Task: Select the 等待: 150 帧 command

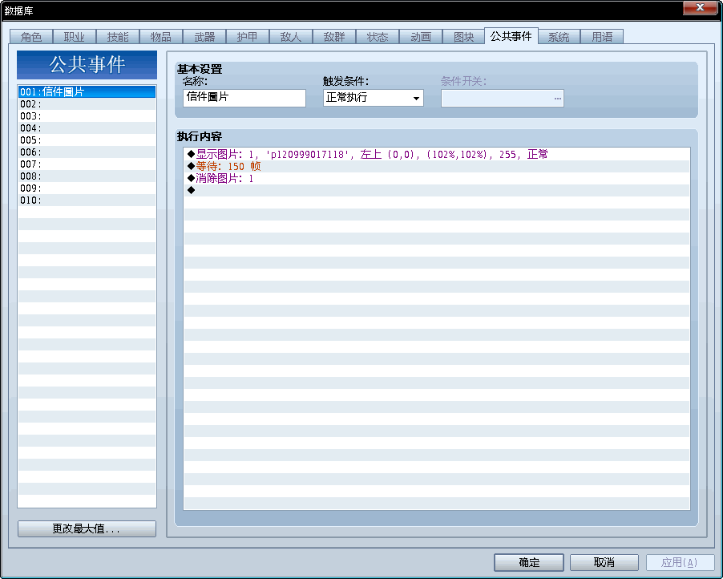Action: pos(437,166)
